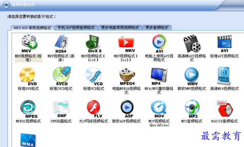
Task: Pick the MKV XviD format icon
Action: pos(126,45)
